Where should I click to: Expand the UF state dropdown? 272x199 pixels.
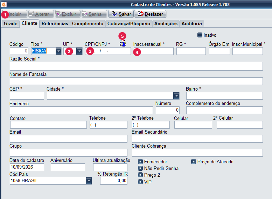pos(79,51)
